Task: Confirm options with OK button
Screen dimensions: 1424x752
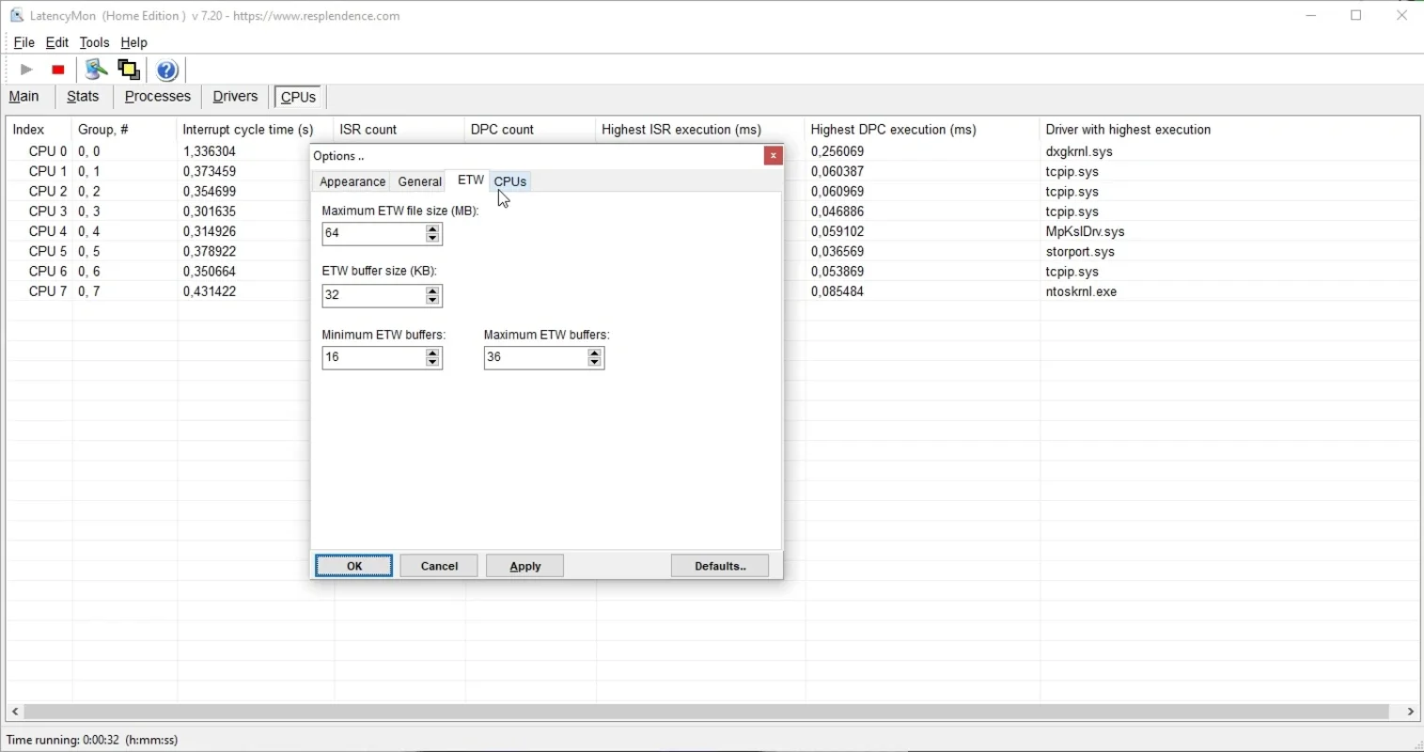Action: [354, 566]
